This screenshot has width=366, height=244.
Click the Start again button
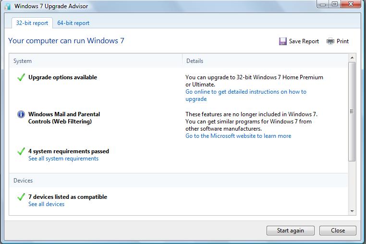point(291,231)
